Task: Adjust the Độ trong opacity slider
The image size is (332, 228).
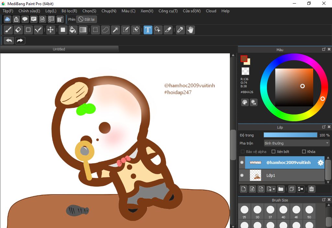Action: click(290, 135)
